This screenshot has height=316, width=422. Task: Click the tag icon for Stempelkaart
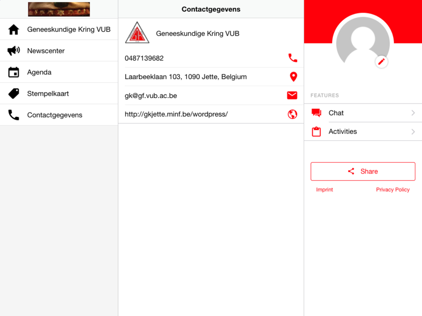click(x=14, y=94)
